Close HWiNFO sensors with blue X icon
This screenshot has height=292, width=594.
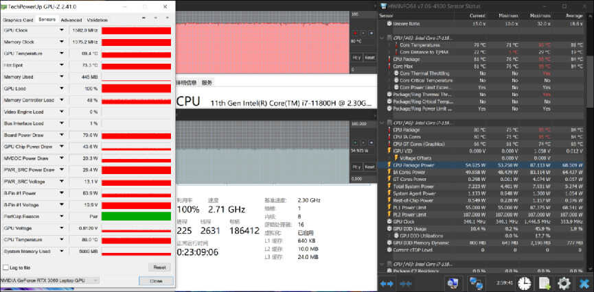point(584,283)
